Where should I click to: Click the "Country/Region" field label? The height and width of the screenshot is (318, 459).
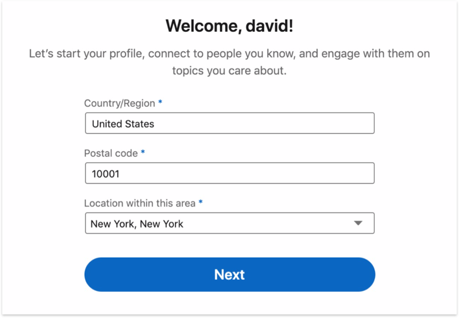coord(119,104)
